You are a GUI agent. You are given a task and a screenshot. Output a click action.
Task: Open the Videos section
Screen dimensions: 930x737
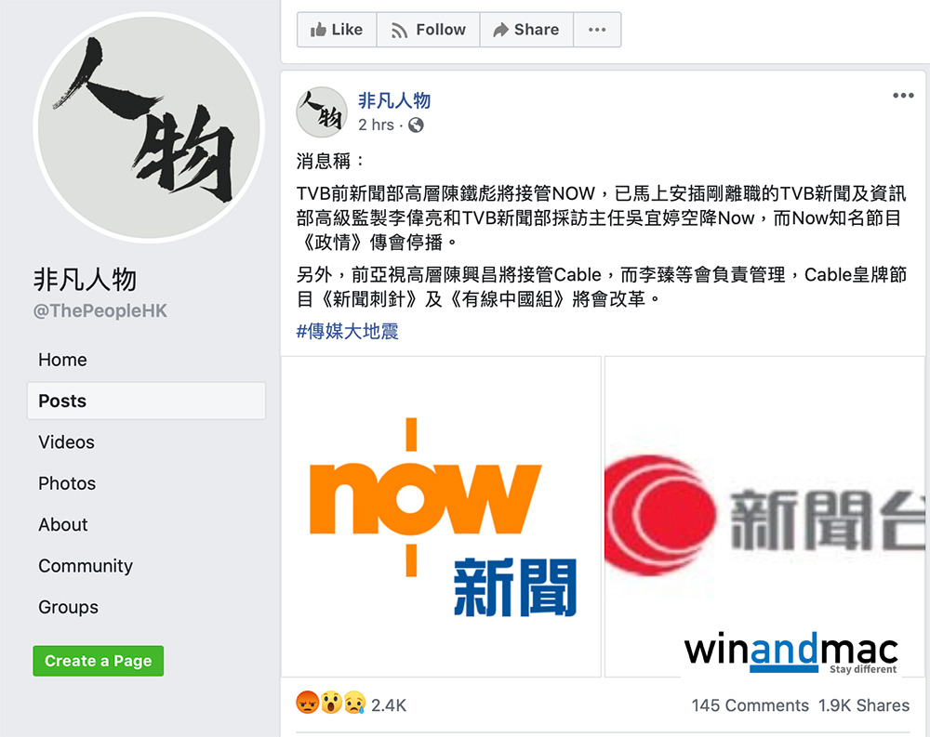coord(66,442)
